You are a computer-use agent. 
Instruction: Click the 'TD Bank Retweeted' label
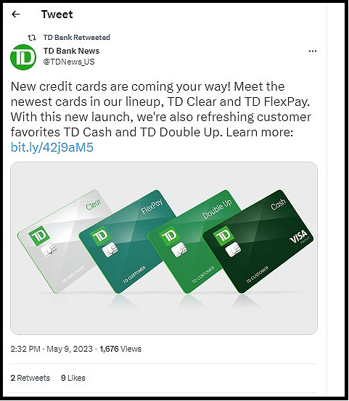76,37
